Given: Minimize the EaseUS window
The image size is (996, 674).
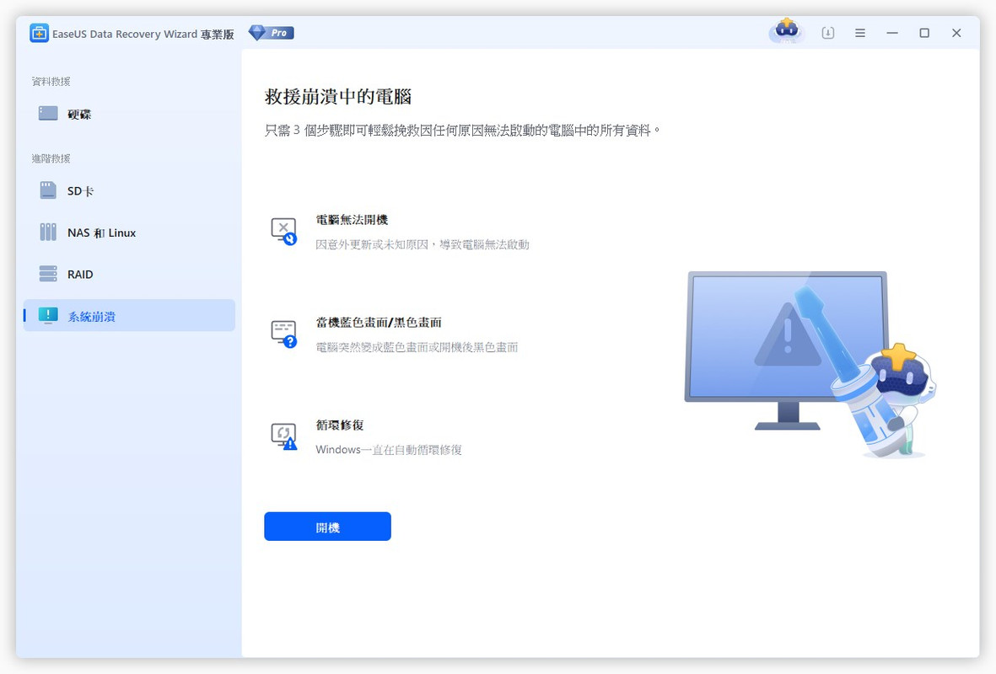Looking at the screenshot, I should pyautogui.click(x=892, y=33).
